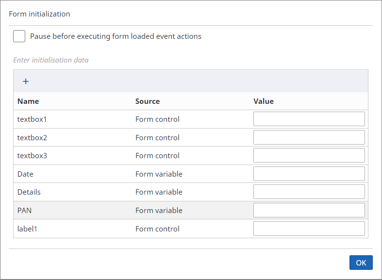Click the Date row name cell
Image resolution: width=382 pixels, height=280 pixels.
(x=25, y=174)
